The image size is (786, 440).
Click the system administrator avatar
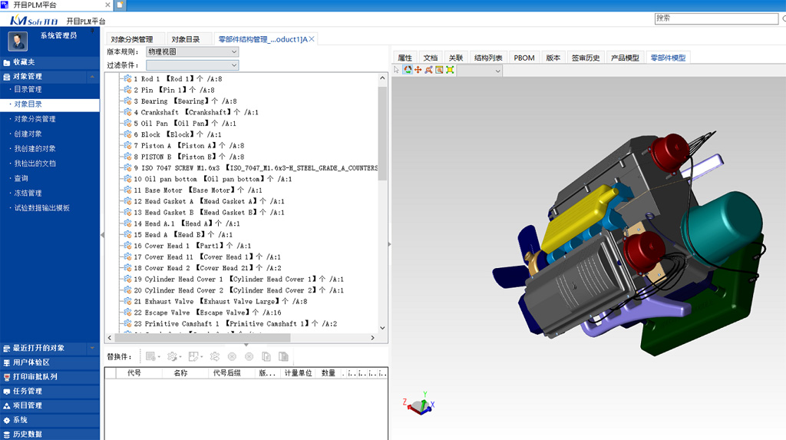(x=17, y=41)
